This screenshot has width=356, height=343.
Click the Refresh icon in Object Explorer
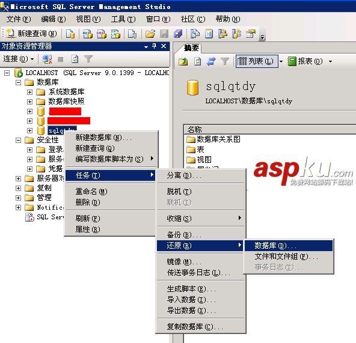(x=75, y=59)
